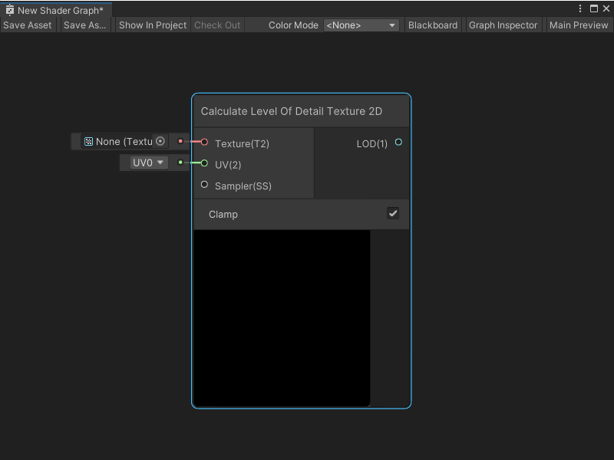
Task: Click the shader graph icon in tab
Action: (x=10, y=11)
